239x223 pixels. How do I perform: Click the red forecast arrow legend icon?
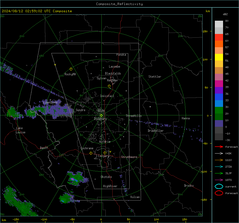click(x=219, y=147)
